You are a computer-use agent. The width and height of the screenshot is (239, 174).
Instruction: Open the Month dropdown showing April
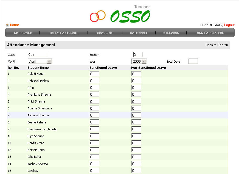[39, 61]
